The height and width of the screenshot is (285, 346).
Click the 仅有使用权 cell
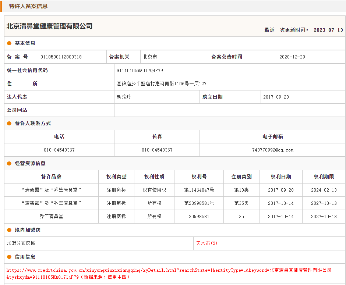[154, 190]
